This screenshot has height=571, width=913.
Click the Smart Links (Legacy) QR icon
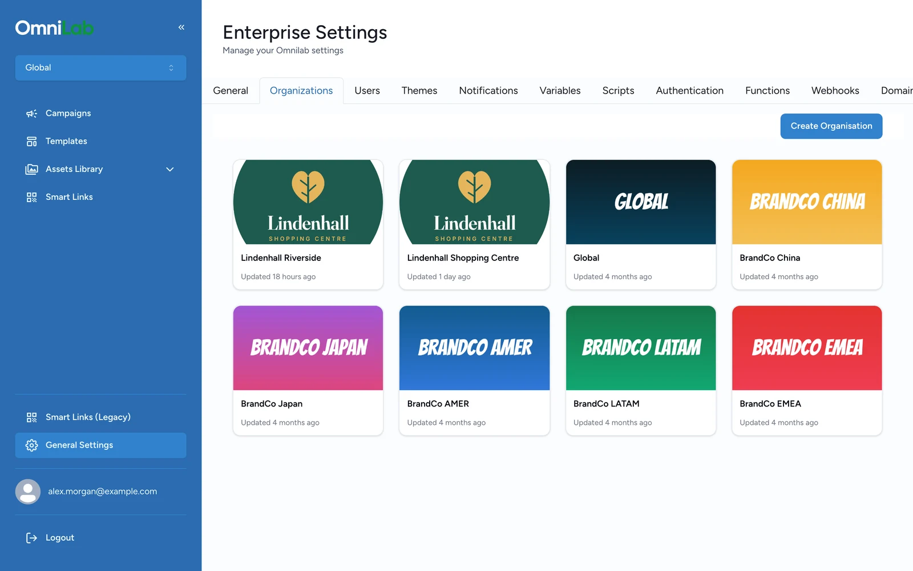(31, 417)
